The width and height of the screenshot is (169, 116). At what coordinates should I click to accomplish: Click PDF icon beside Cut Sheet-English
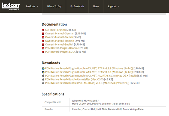click(x=43, y=30)
